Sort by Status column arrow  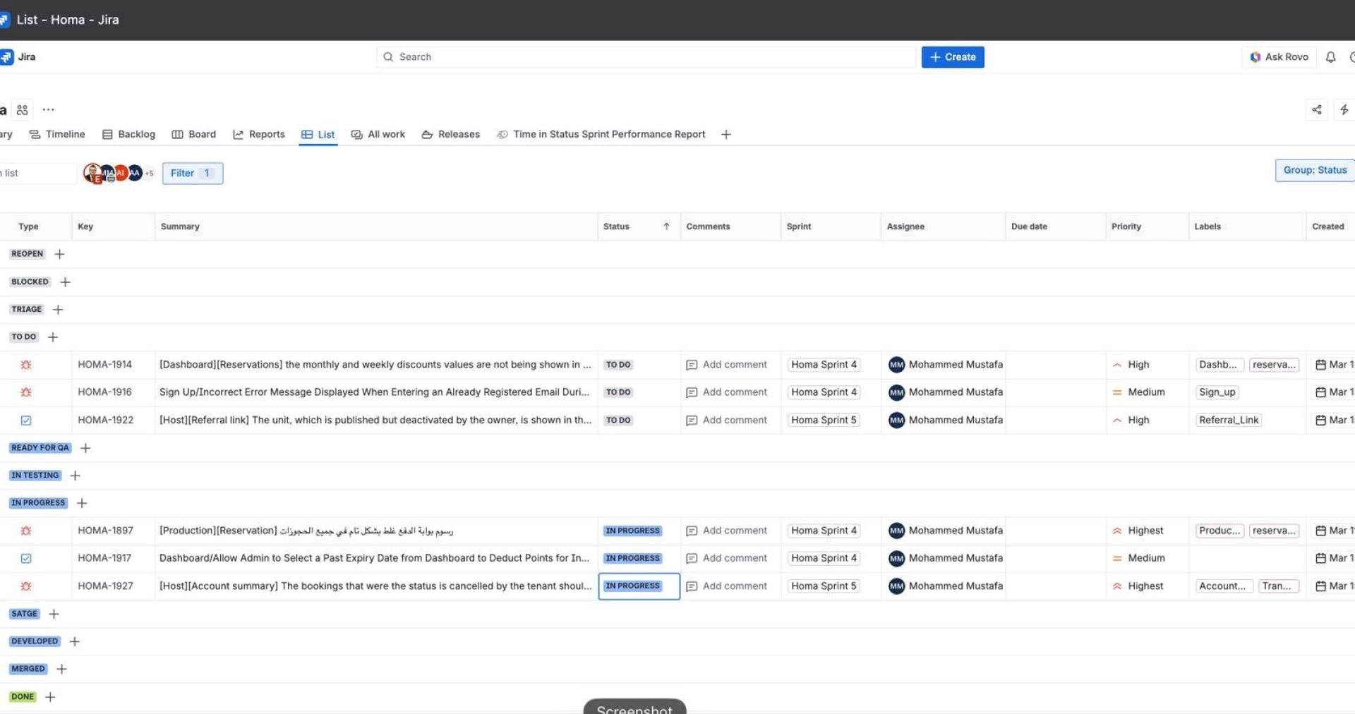pyautogui.click(x=666, y=226)
